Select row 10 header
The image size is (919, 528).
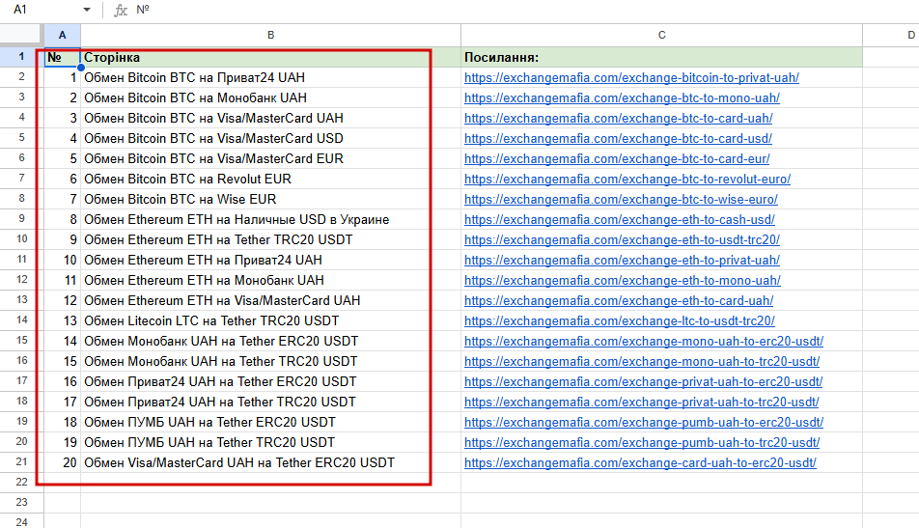coord(21,239)
